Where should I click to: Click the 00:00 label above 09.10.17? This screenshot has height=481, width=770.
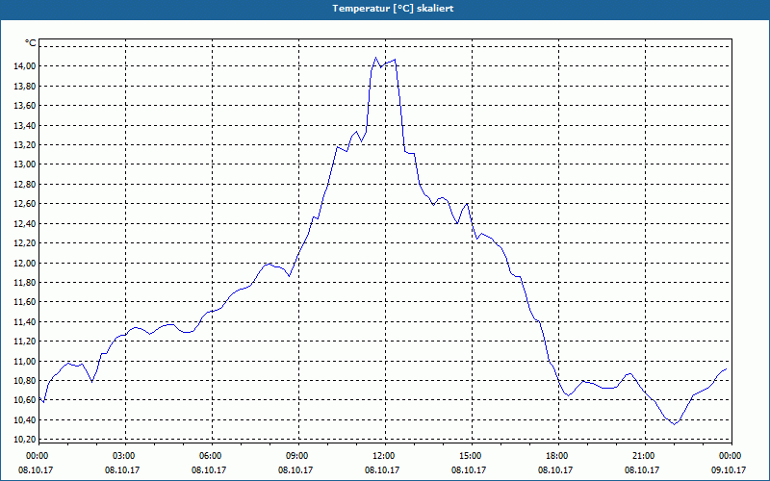click(x=731, y=456)
